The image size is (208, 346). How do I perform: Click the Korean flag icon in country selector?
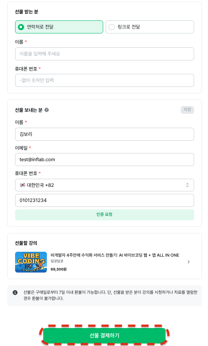pos(22,185)
